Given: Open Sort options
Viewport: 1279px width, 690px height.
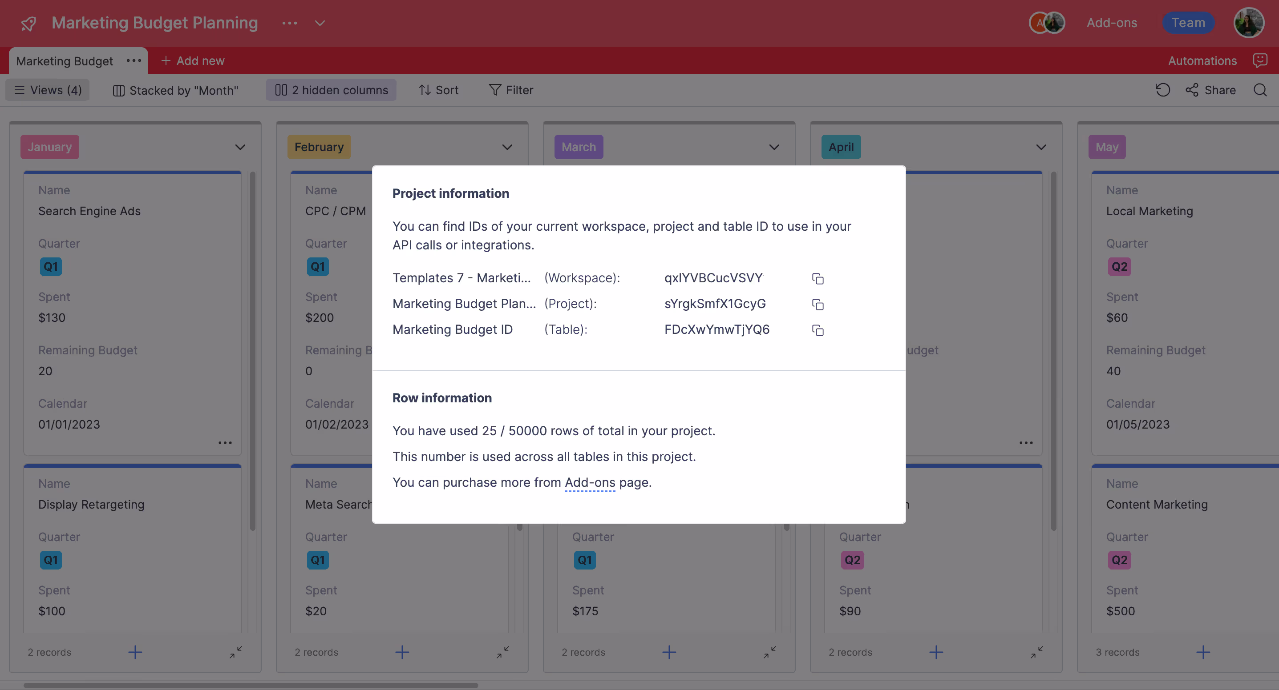Looking at the screenshot, I should coord(438,90).
